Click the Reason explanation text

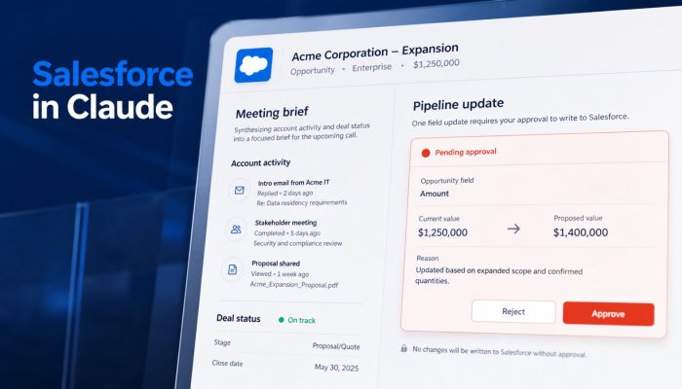[x=499, y=275]
